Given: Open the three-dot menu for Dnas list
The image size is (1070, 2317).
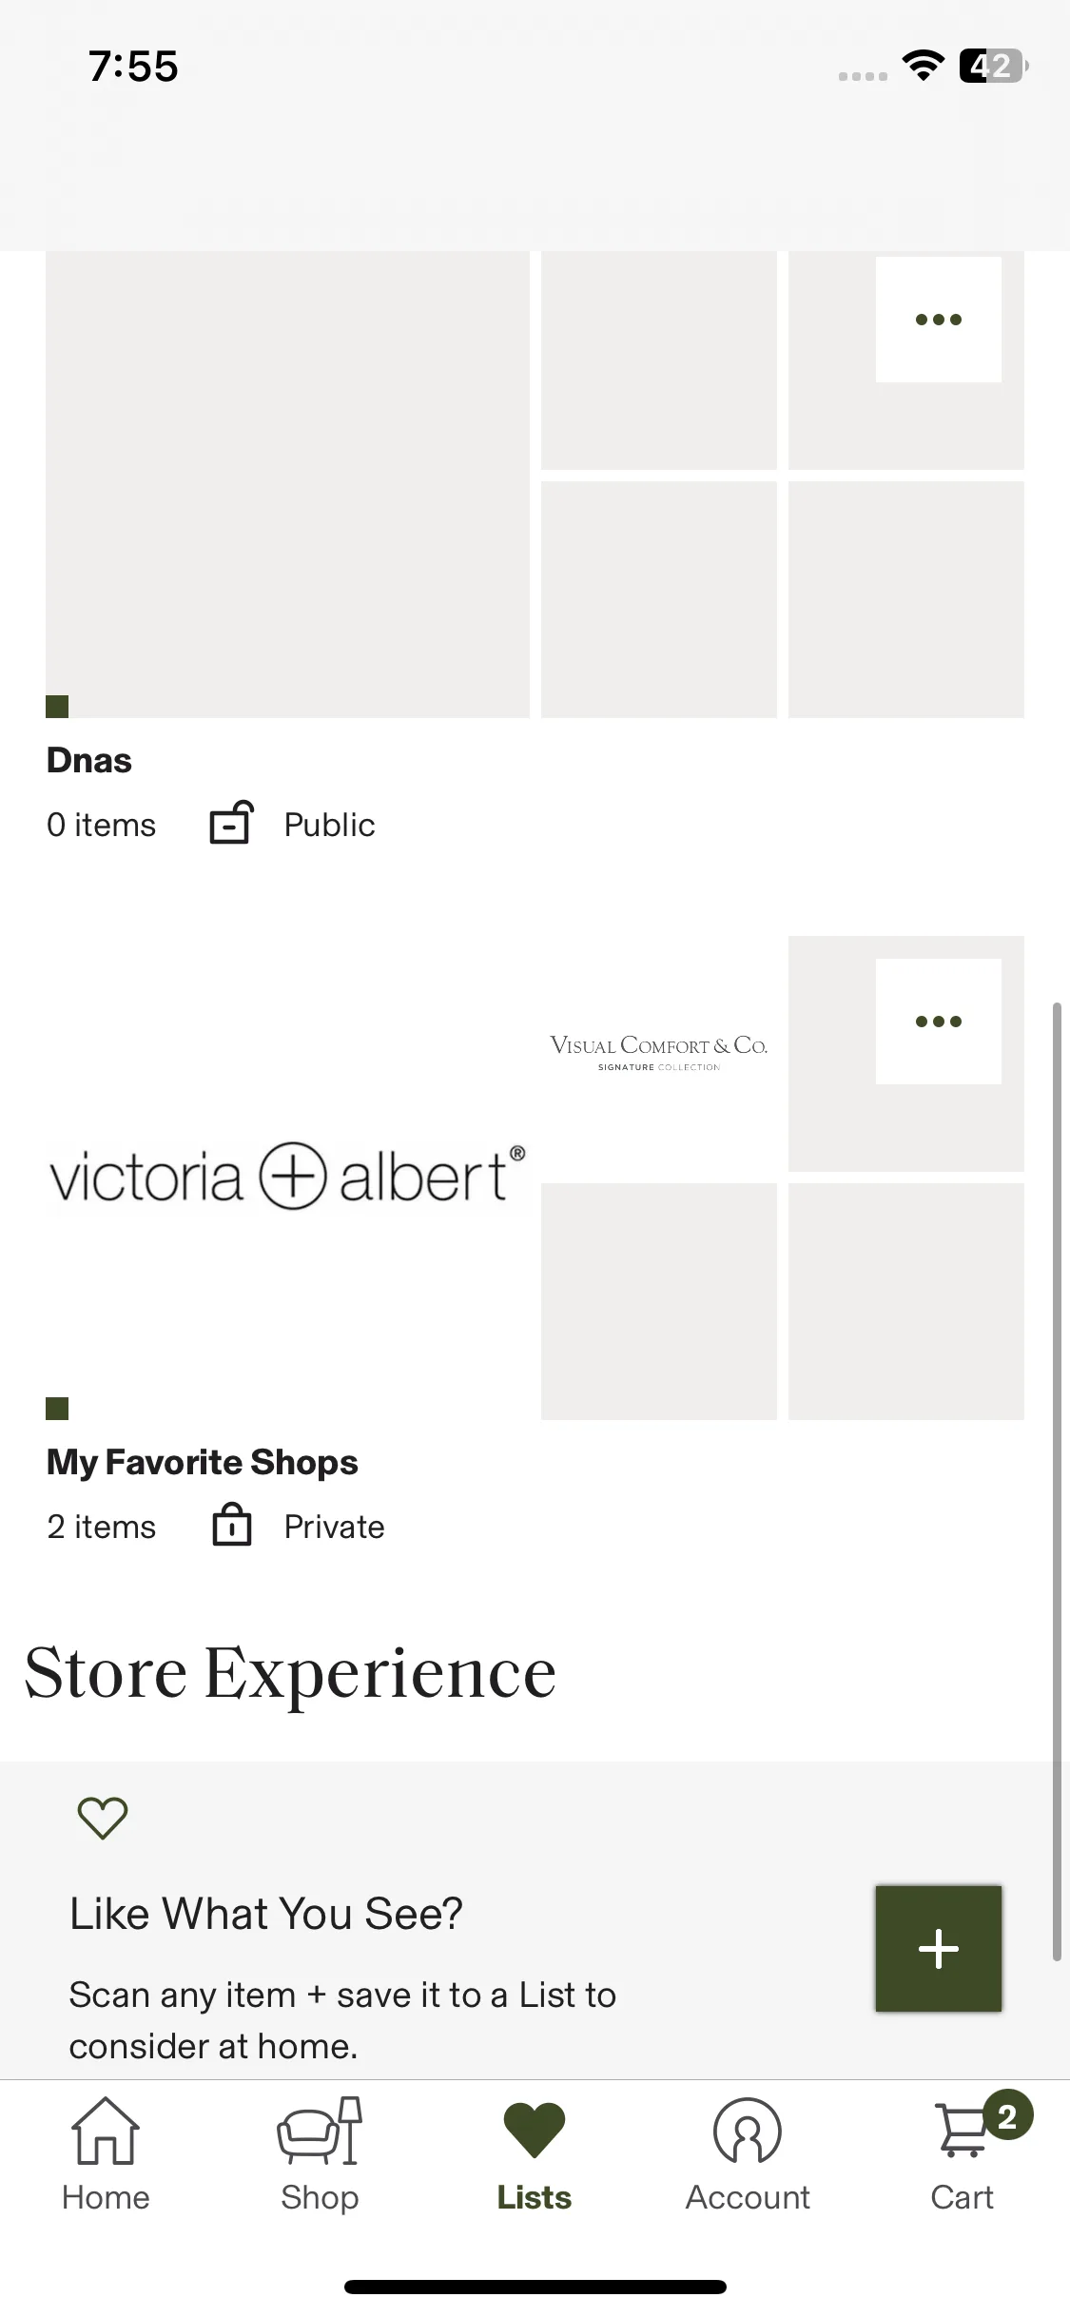Looking at the screenshot, I should [938, 320].
